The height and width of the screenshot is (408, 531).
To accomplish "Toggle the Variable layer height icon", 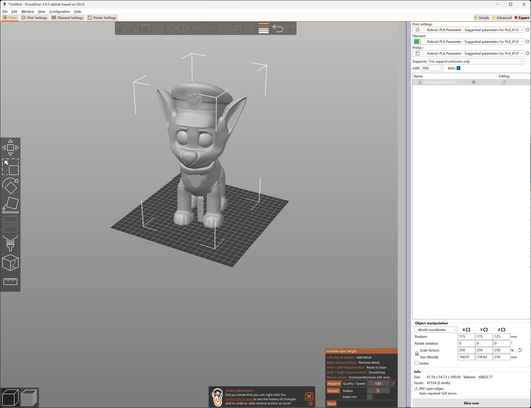I will point(264,29).
